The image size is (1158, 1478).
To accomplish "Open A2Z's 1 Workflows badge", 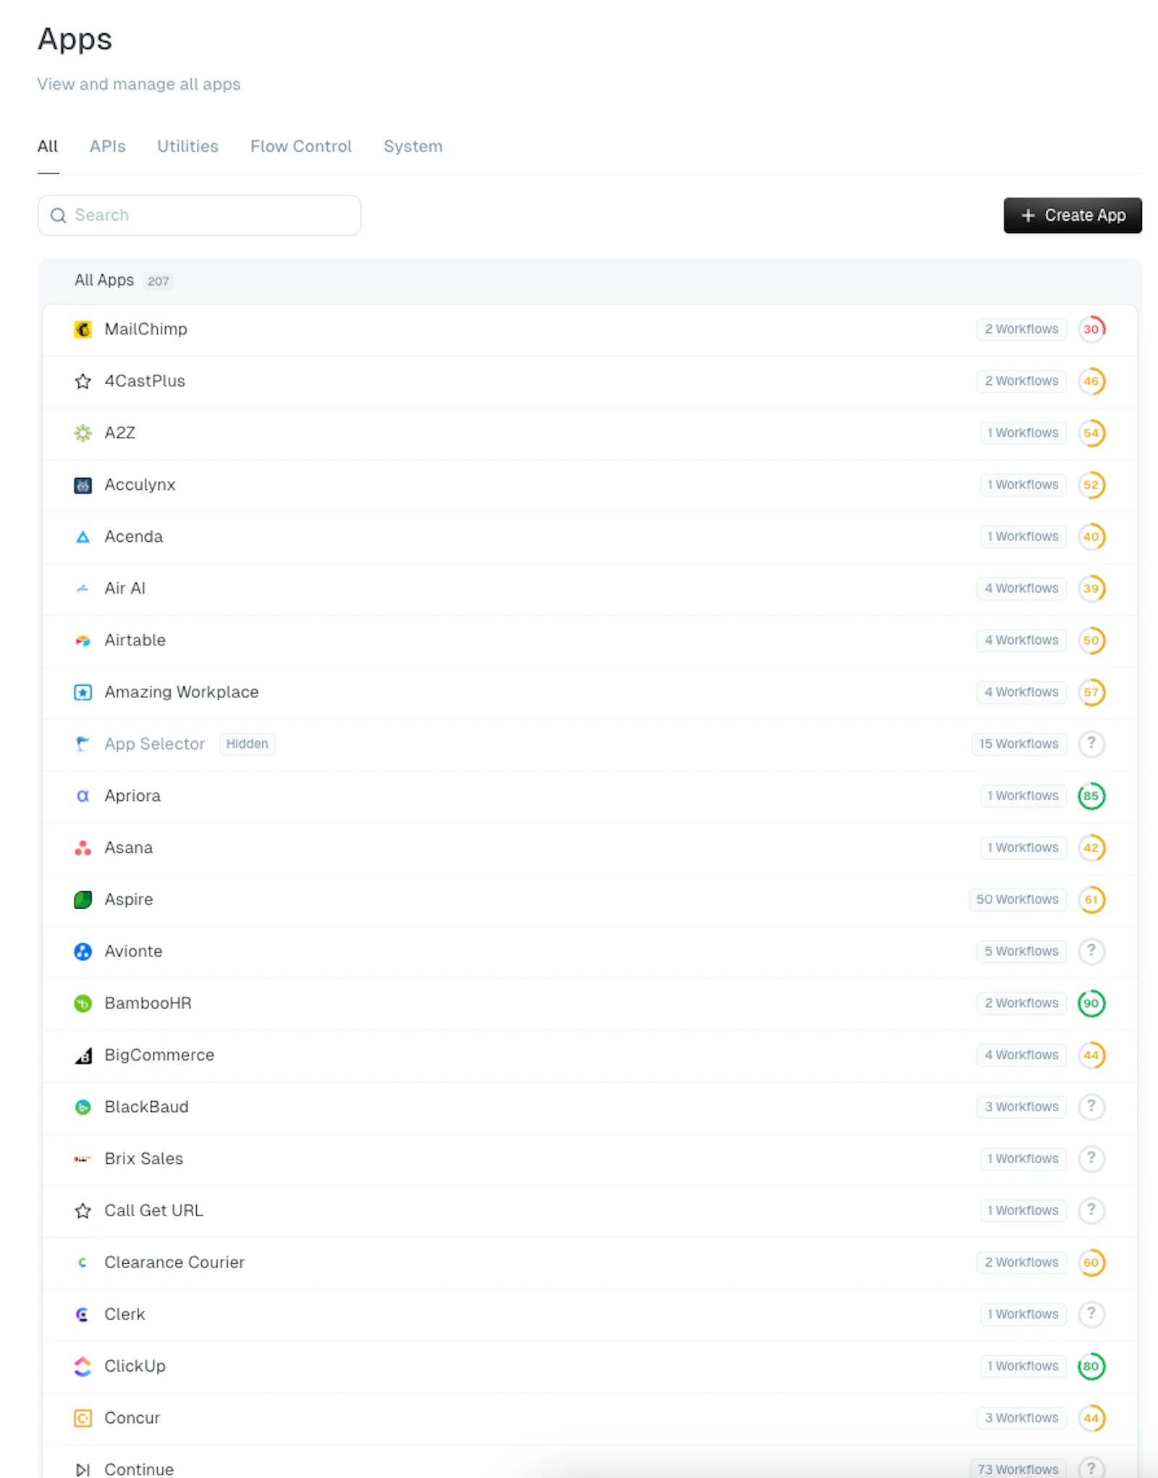I will 1023,433.
